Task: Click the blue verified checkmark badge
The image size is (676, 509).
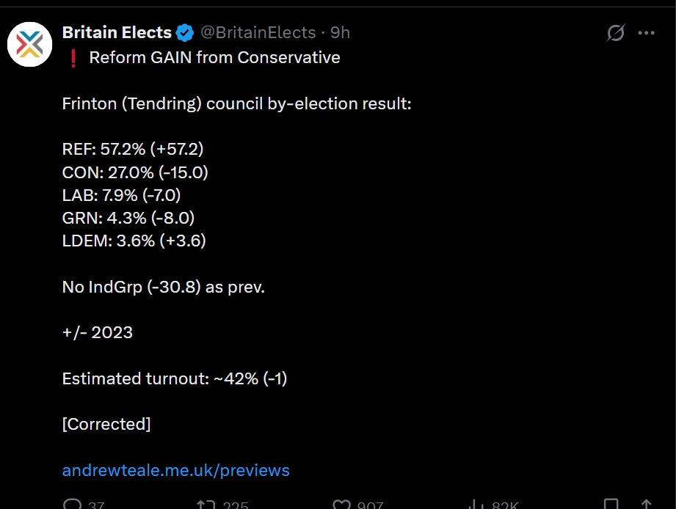Action: coord(185,33)
